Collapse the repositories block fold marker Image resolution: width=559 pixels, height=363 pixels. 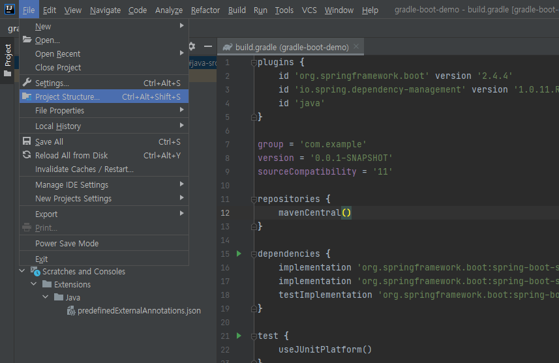[x=254, y=199]
